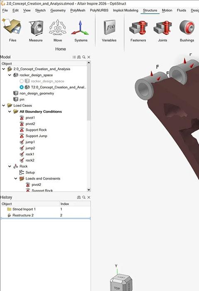Viewport: 199px width, 291px height.
Task: Switch to the PolyNURBS ribbon tab
Action: [x=99, y=10]
